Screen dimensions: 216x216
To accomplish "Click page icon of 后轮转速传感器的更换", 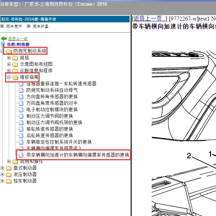I will pos(21,136).
